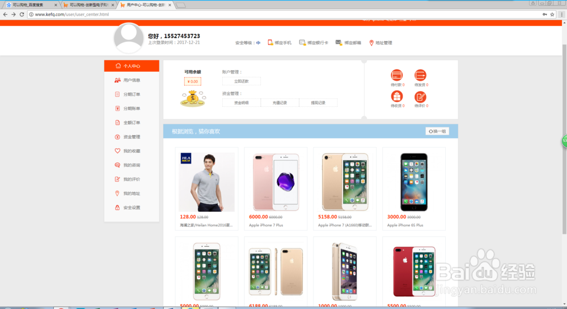Click the username 15527453723 text
The image size is (567, 309).
pos(182,36)
